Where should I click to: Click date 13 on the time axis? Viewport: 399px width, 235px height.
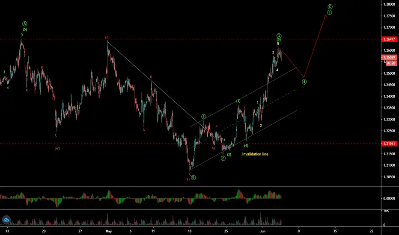point(7,231)
